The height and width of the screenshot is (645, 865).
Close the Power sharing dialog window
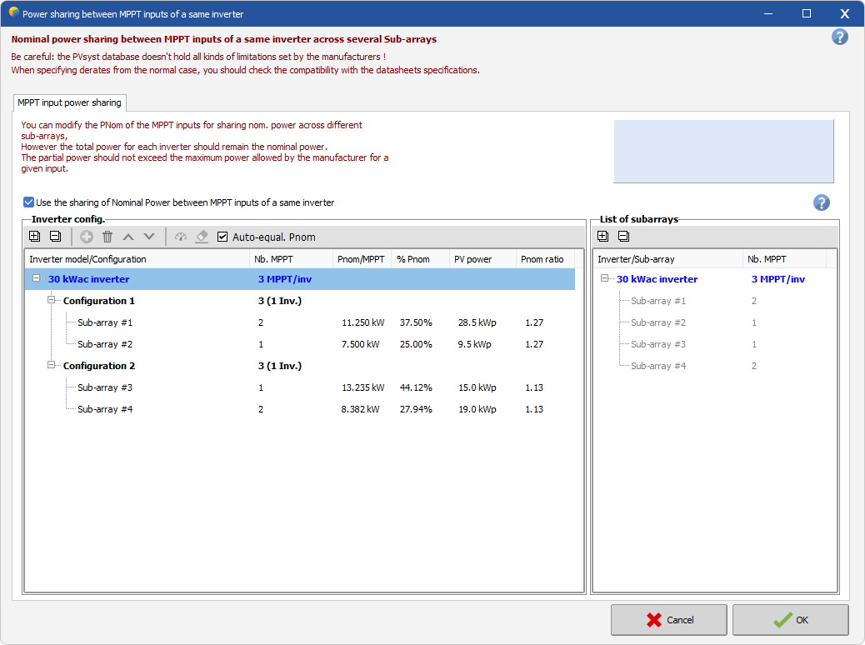[845, 13]
